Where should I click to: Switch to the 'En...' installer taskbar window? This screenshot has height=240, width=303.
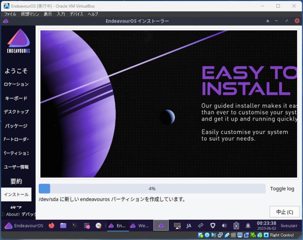(117, 225)
